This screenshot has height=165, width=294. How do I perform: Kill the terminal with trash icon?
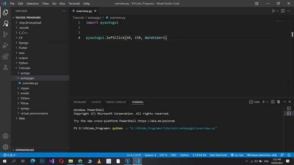point(278,102)
